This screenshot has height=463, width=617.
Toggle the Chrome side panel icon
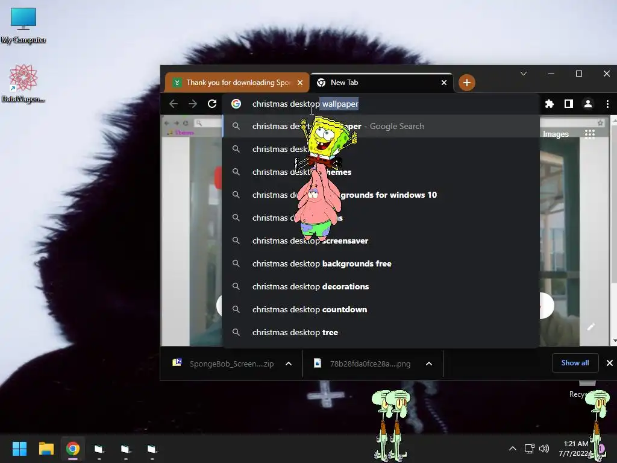569,104
